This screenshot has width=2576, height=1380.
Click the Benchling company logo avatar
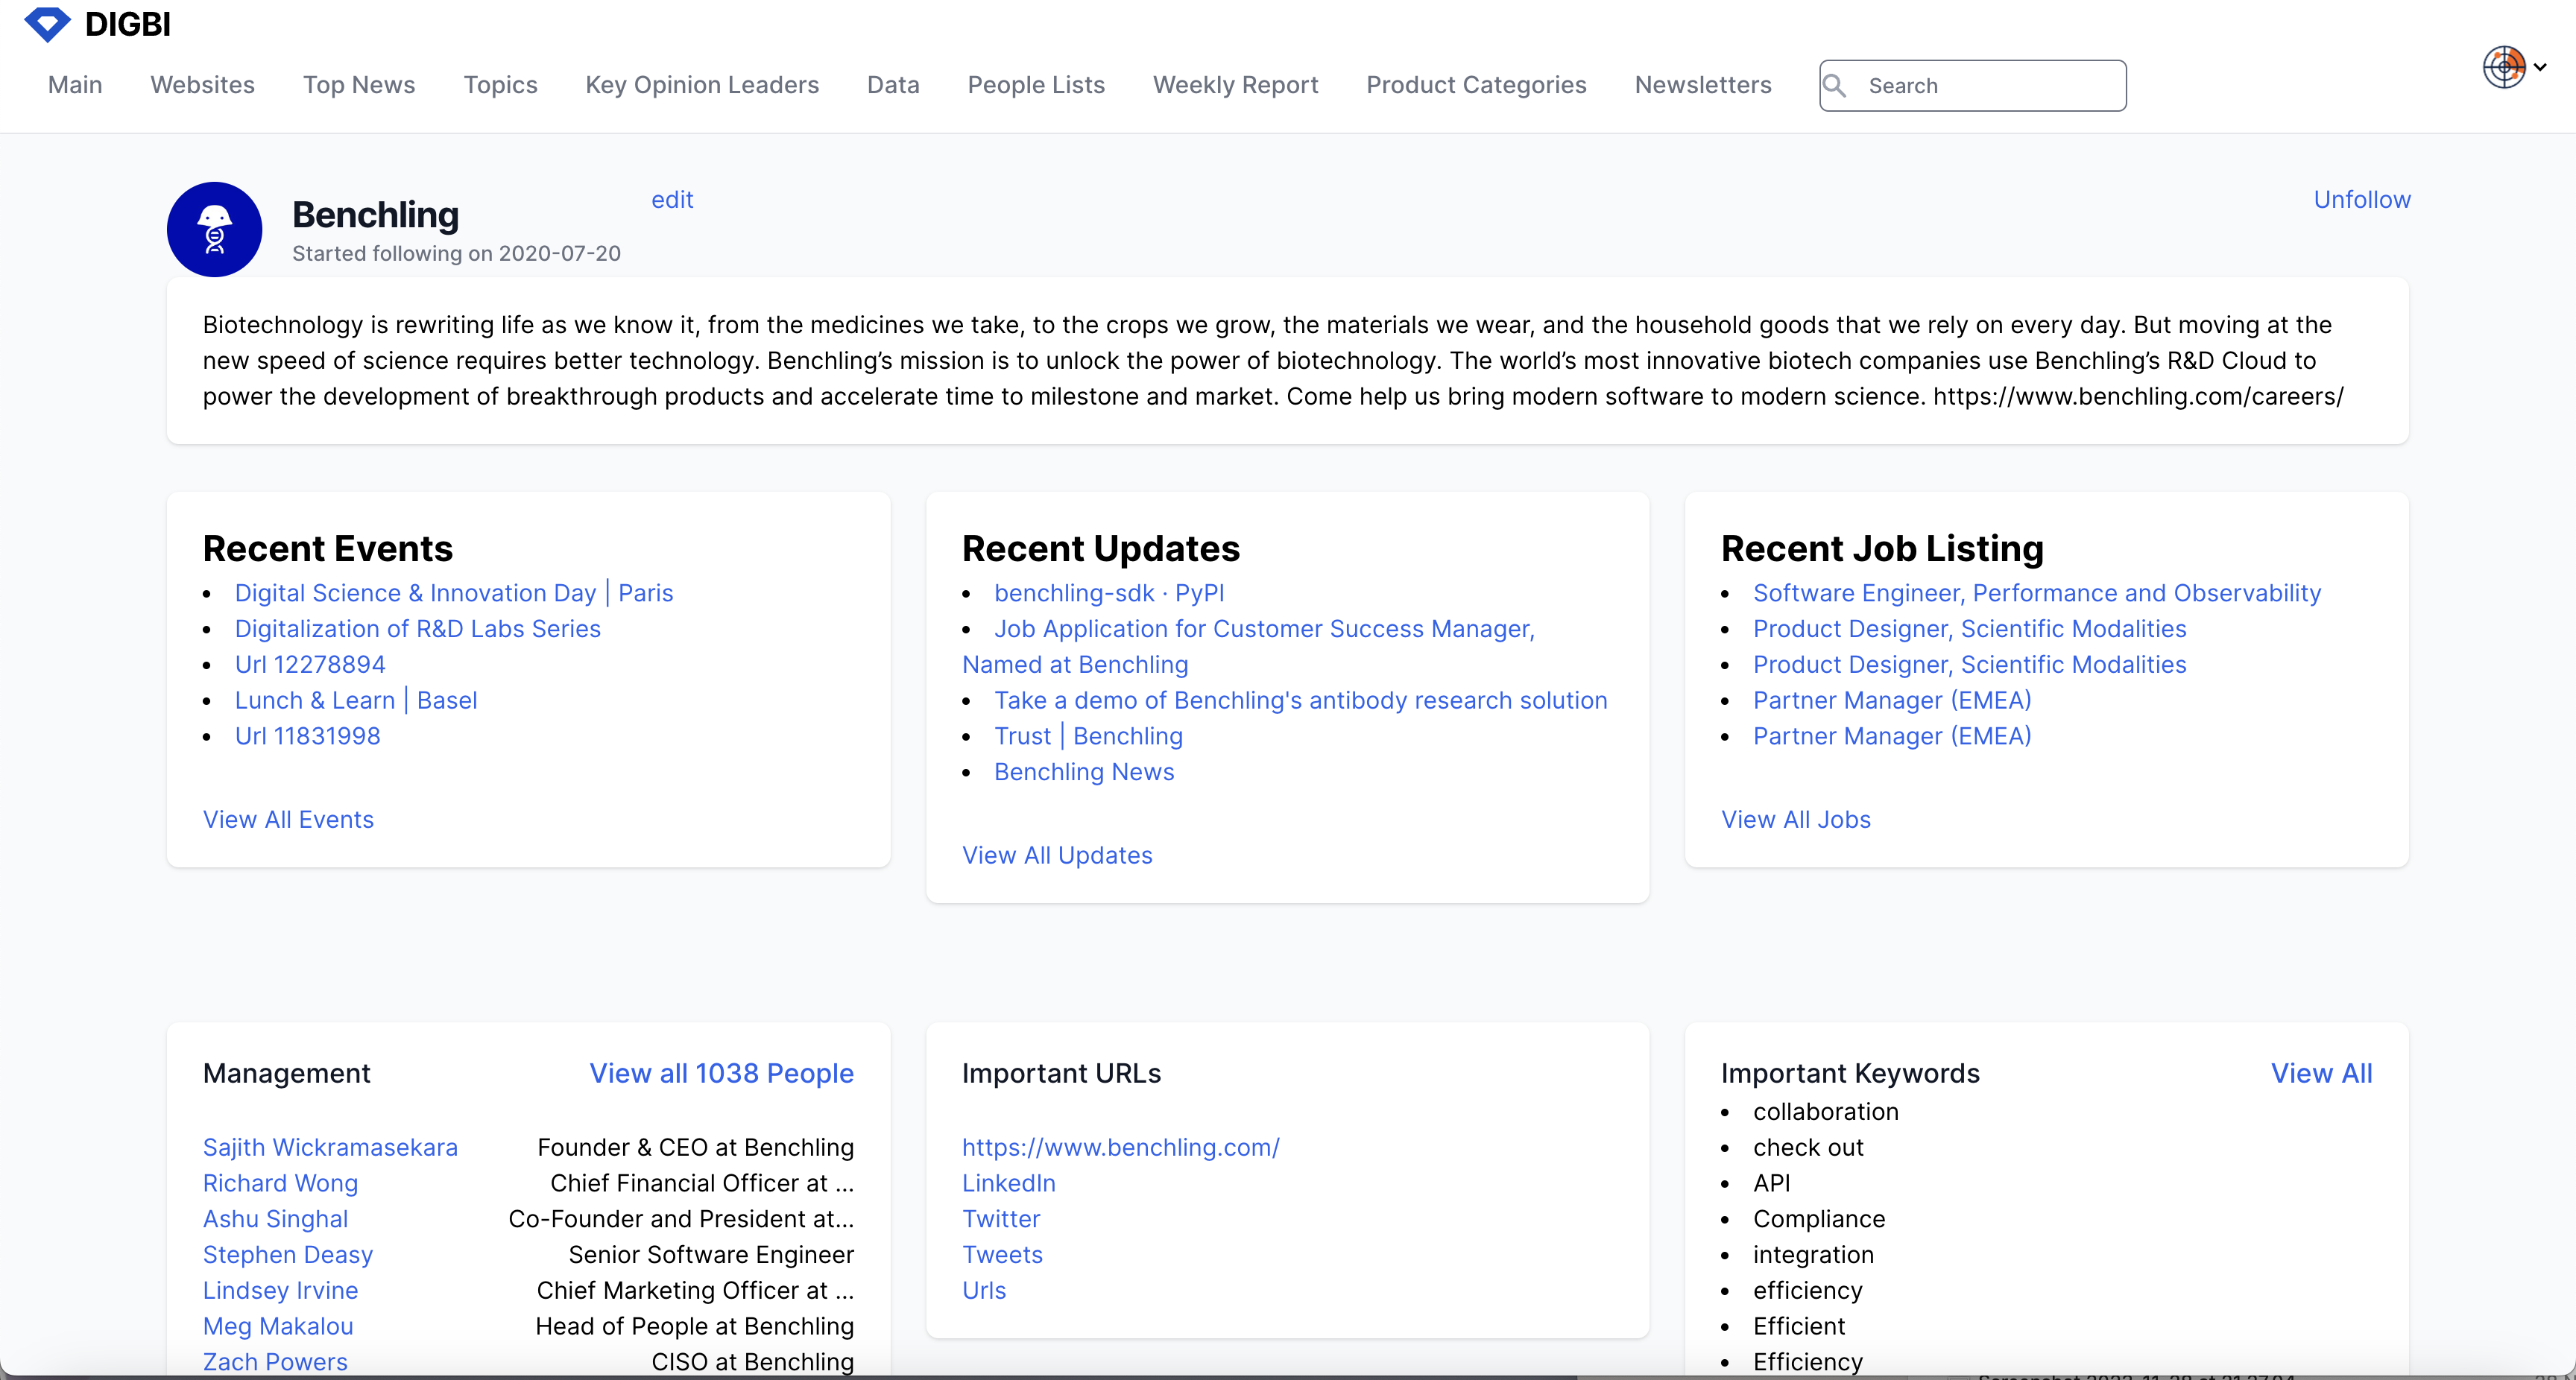(214, 229)
